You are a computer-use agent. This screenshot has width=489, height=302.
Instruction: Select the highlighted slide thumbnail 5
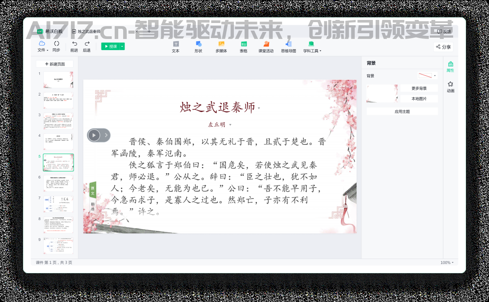(58, 163)
